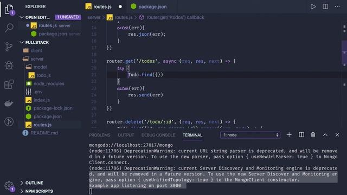Screen dimensions: 347x195
Task: Click the "router.delete('/todo/:id'" line
Action: 171,122
